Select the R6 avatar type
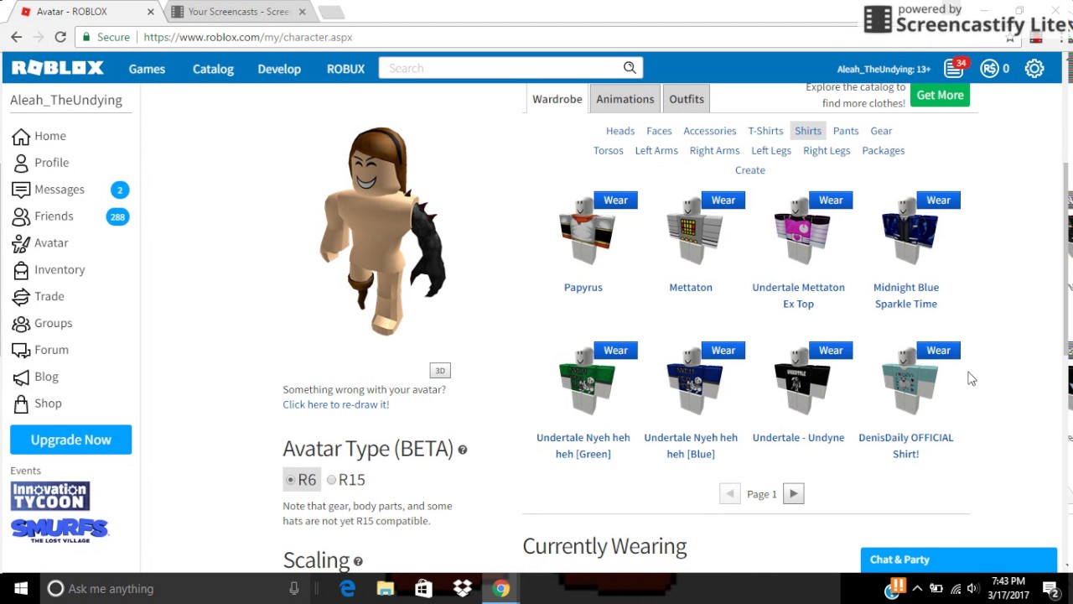1073x604 pixels. point(300,479)
